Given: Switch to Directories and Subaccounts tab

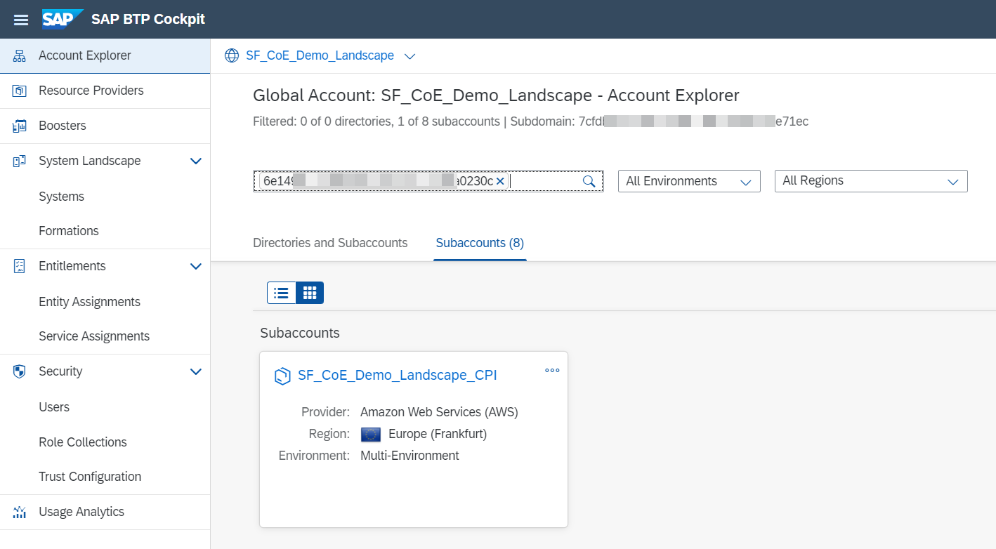Looking at the screenshot, I should (330, 243).
